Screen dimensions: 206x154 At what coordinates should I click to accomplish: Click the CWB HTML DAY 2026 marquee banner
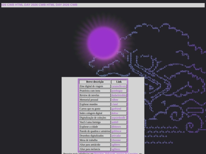103,5
